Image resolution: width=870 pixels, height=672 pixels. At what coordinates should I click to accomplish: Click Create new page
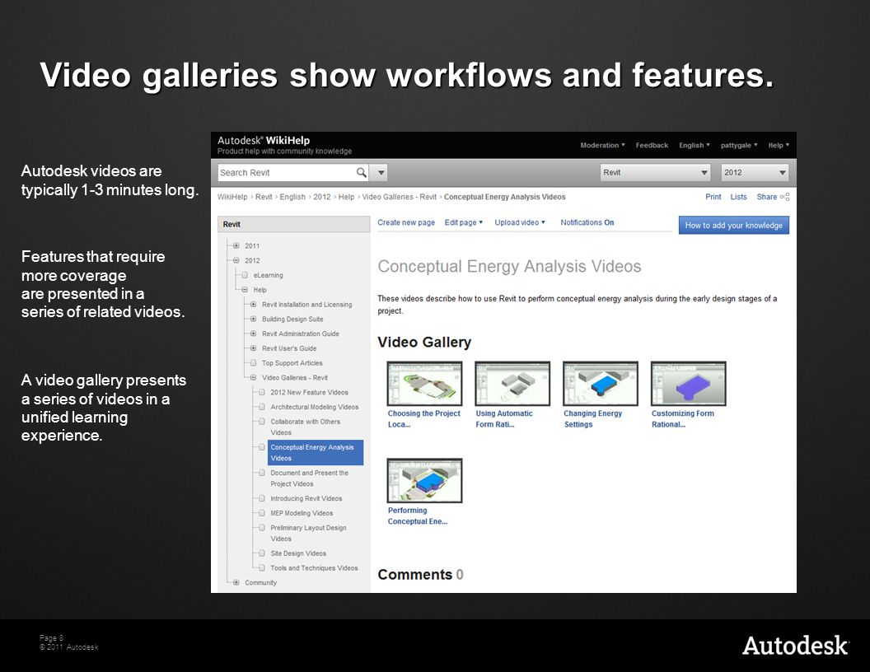tap(406, 222)
